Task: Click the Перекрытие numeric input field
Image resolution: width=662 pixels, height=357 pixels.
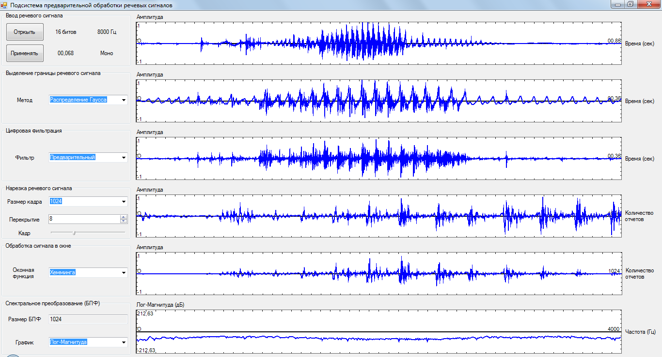Action: pos(84,219)
